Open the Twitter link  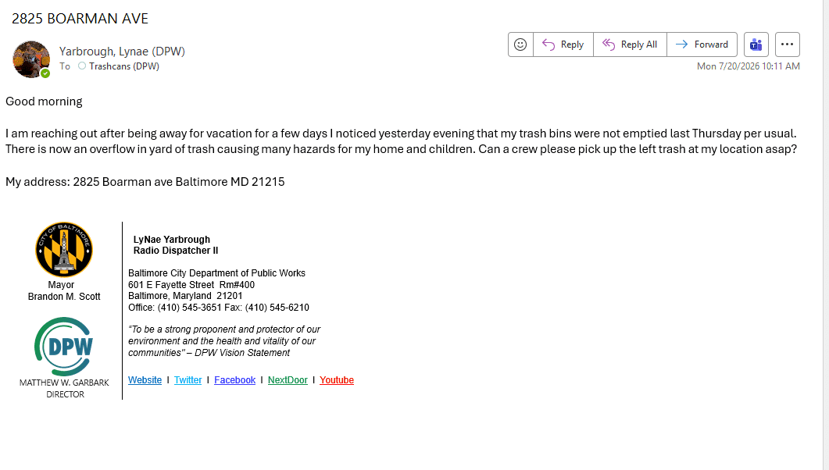click(188, 380)
